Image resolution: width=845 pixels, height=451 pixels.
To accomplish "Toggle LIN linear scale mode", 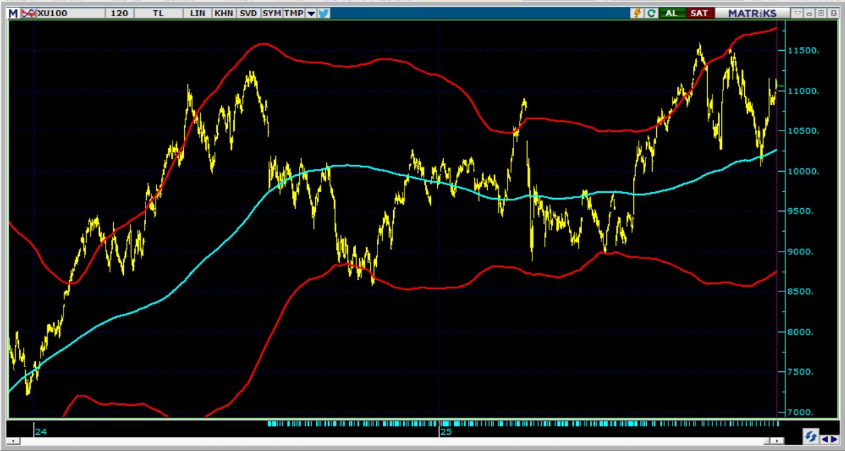I will click(x=198, y=13).
